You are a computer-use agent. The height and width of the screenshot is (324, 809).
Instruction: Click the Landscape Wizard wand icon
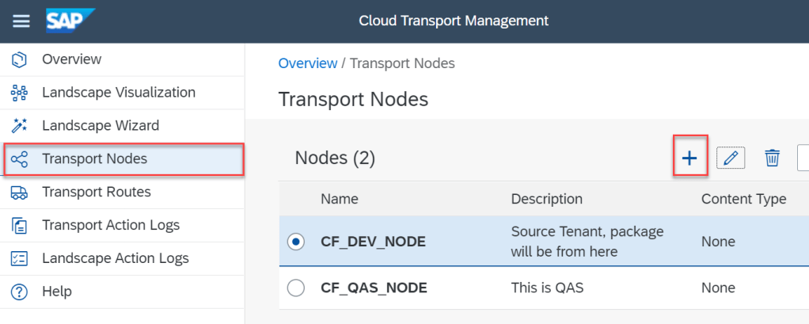coord(20,126)
